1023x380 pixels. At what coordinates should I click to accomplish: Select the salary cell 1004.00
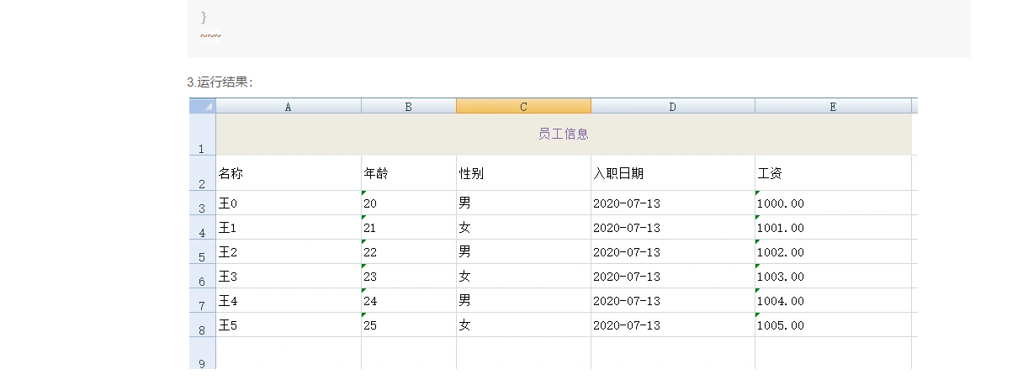tap(833, 301)
